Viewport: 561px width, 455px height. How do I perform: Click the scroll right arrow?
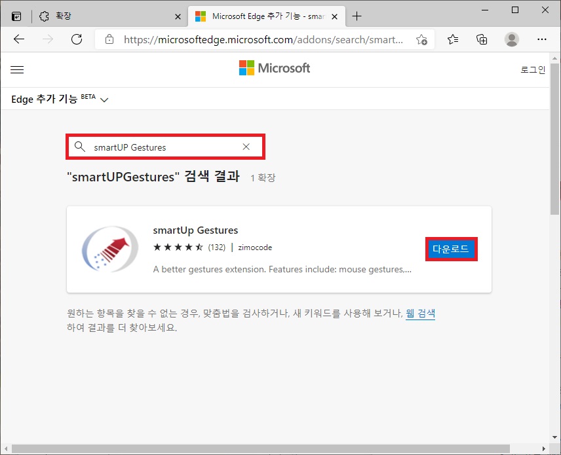[x=544, y=448]
